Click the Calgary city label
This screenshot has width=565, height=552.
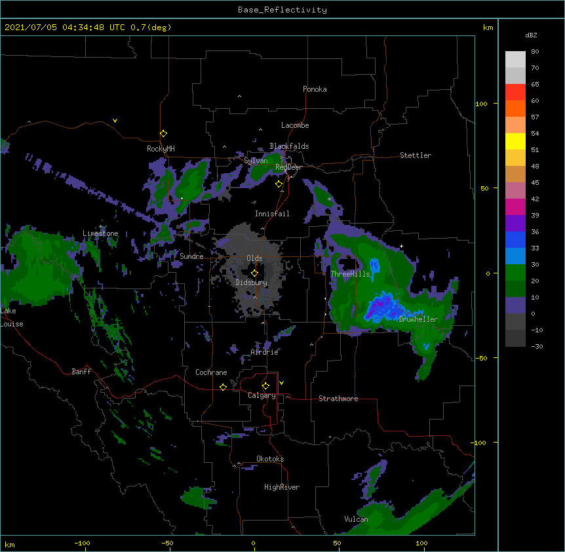[262, 395]
